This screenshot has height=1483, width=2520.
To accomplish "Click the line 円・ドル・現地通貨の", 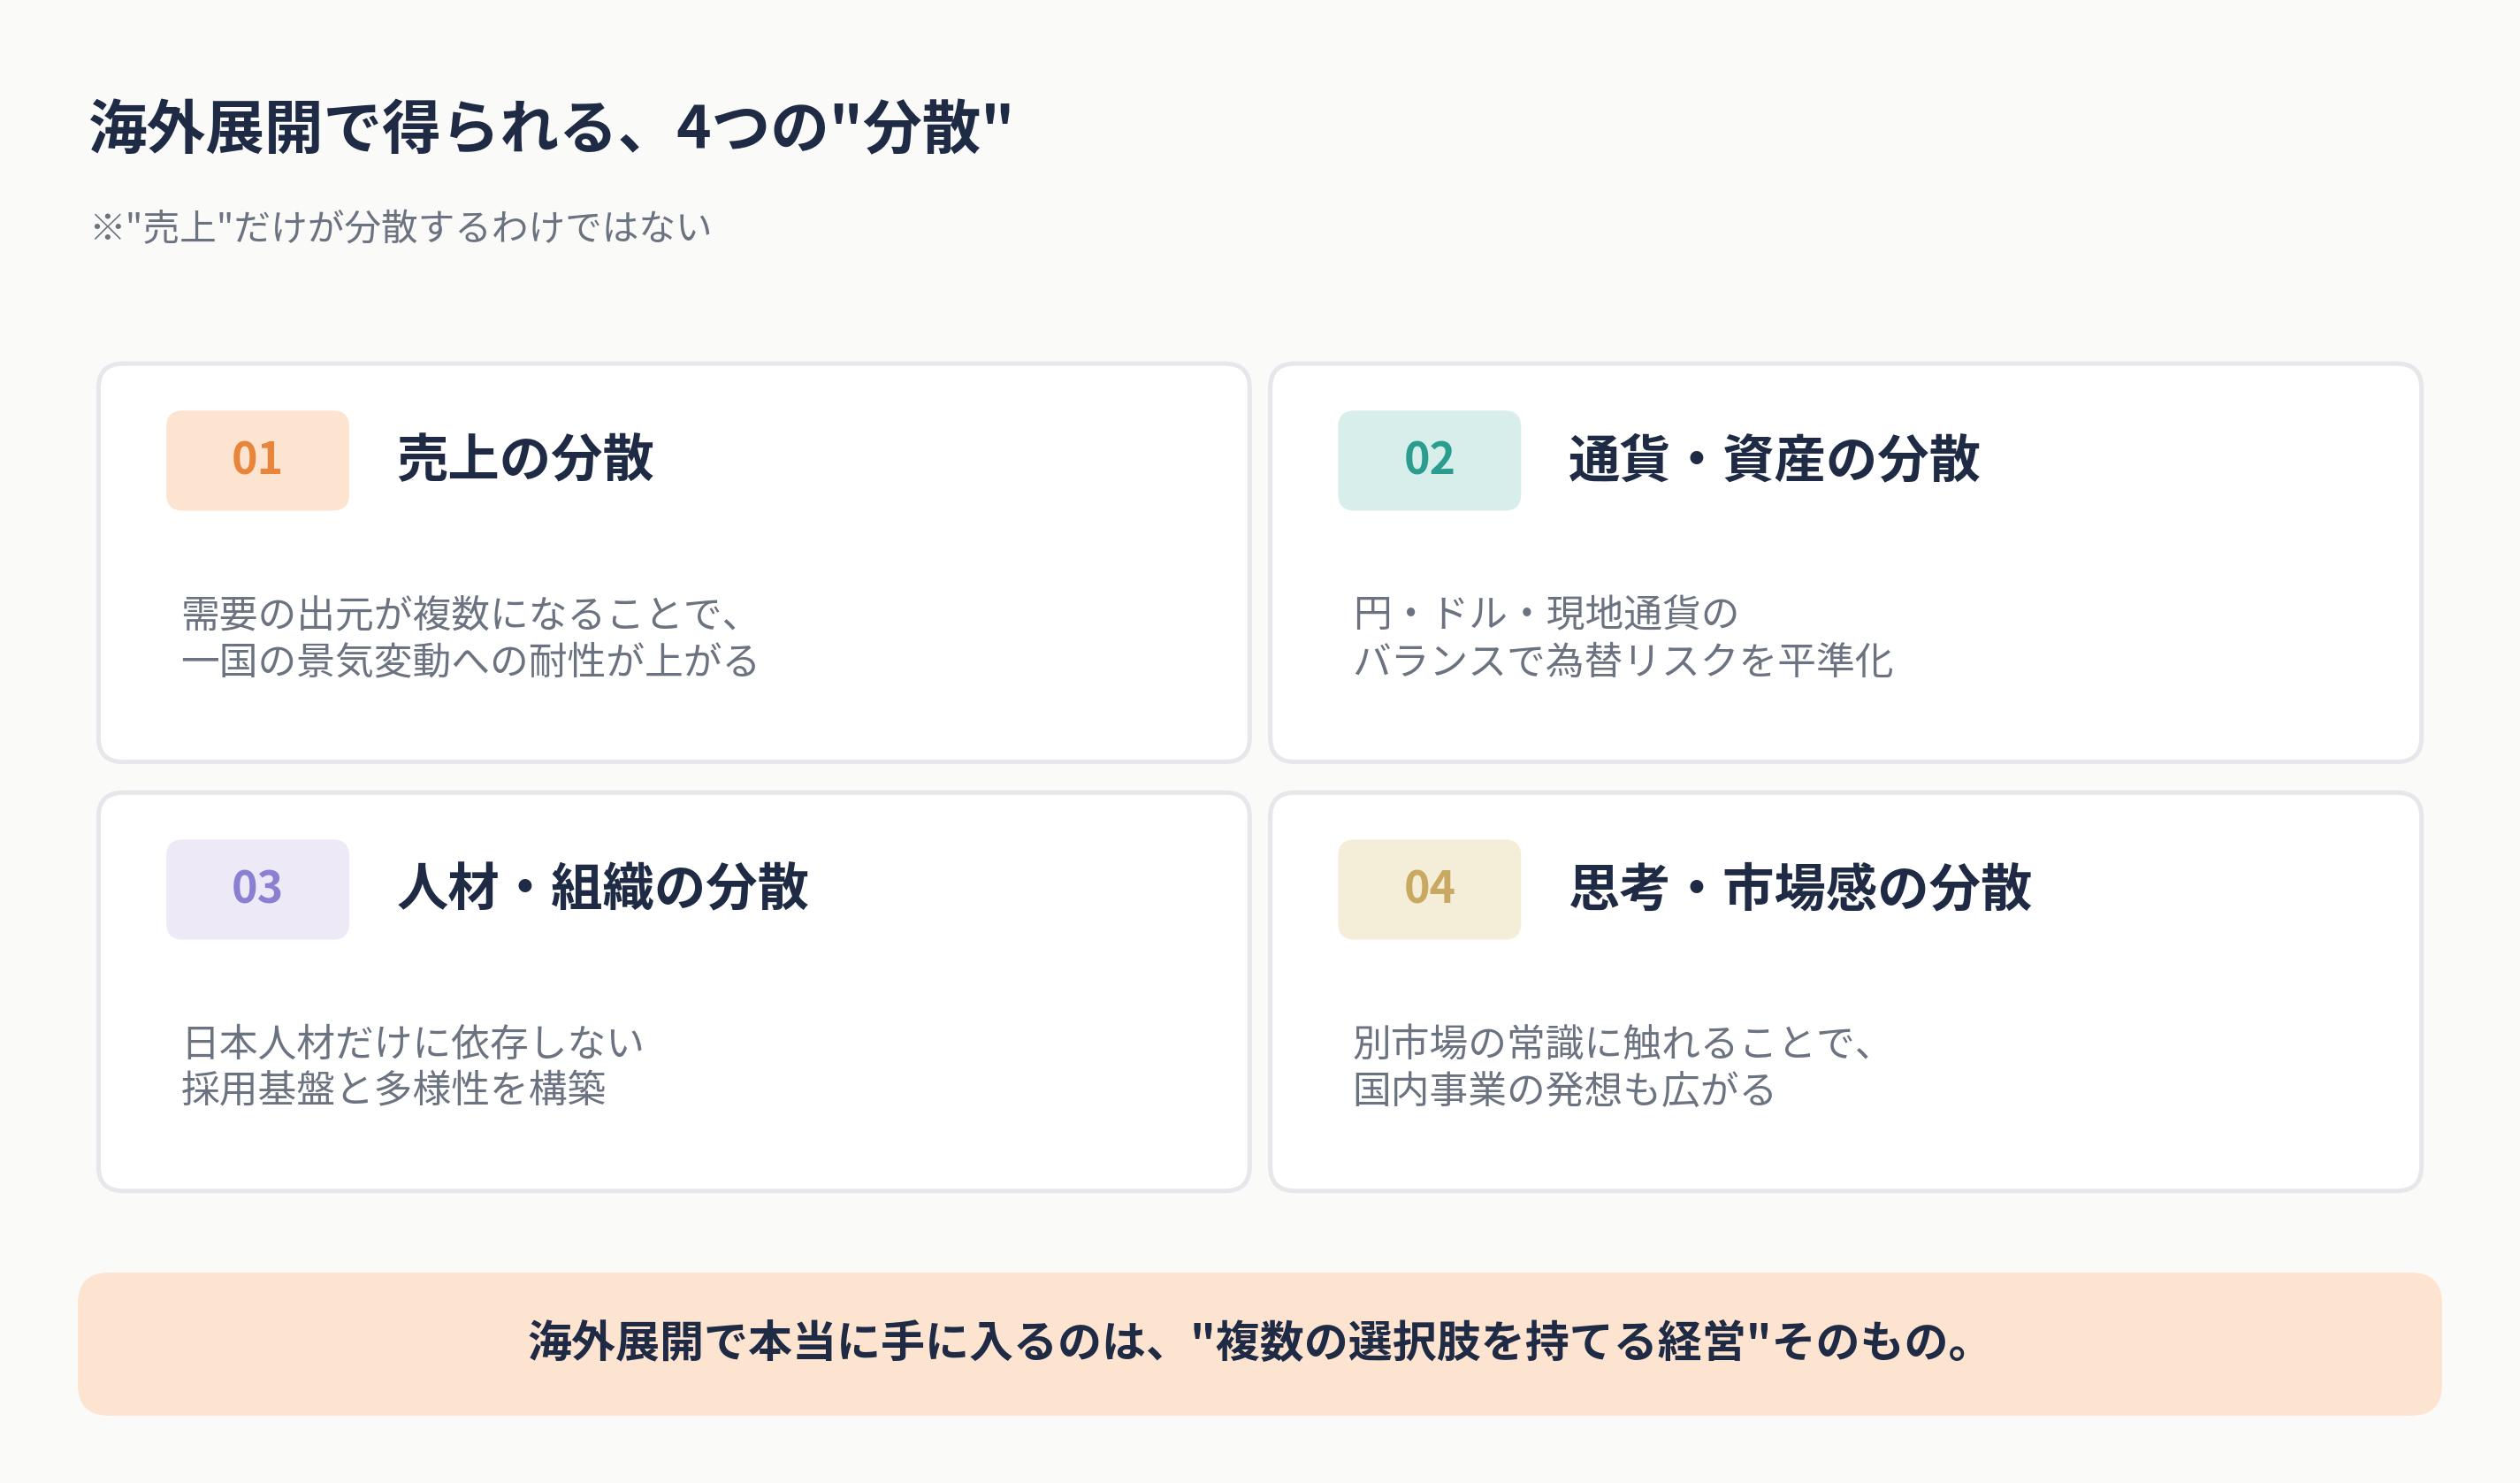I will [1546, 613].
